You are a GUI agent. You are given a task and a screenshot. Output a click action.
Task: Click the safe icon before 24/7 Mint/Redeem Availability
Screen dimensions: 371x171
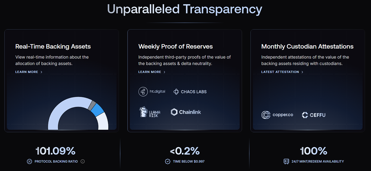286,161
